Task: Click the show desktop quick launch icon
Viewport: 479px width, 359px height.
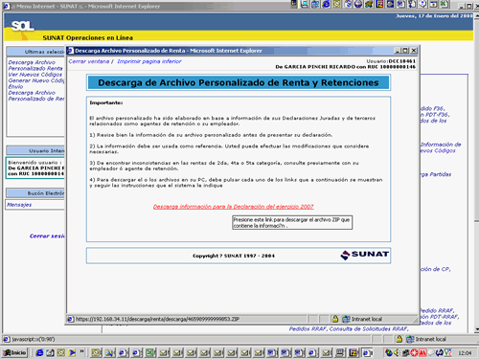Action: pyautogui.click(x=50, y=352)
